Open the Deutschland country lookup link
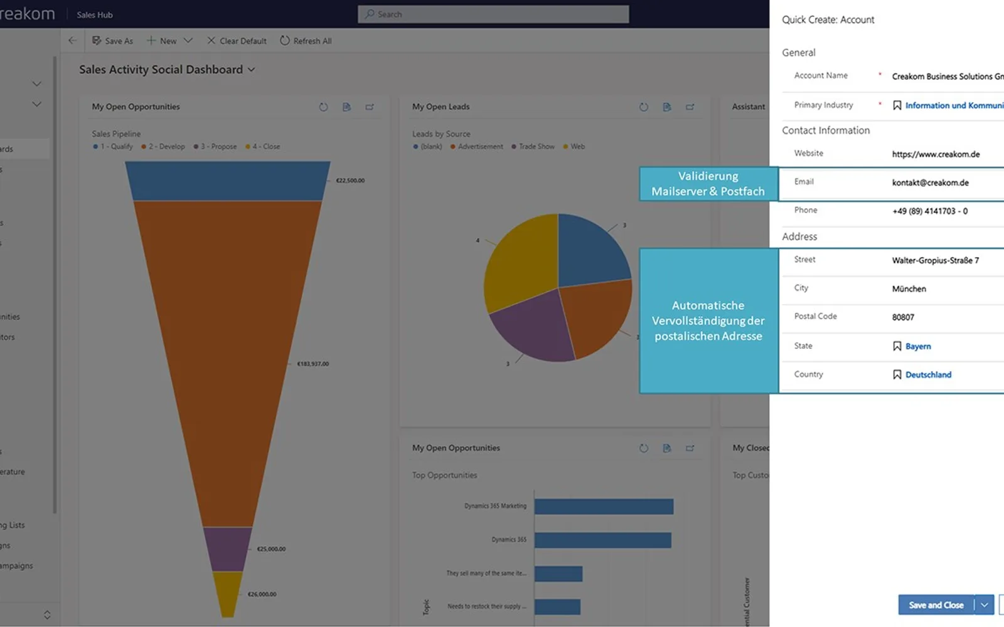This screenshot has height=627, width=1004. [928, 375]
